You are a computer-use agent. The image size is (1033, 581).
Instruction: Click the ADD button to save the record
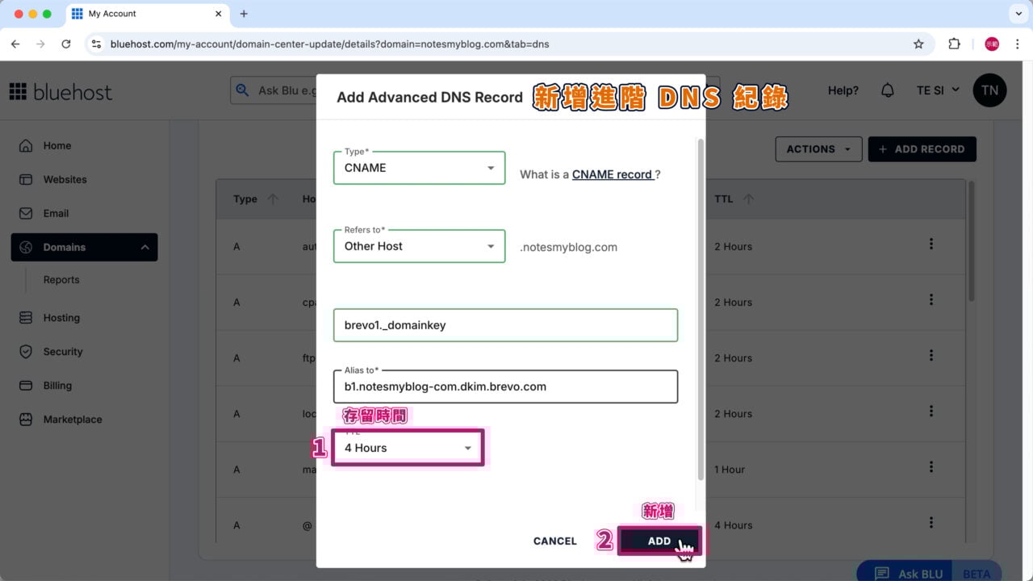click(659, 541)
